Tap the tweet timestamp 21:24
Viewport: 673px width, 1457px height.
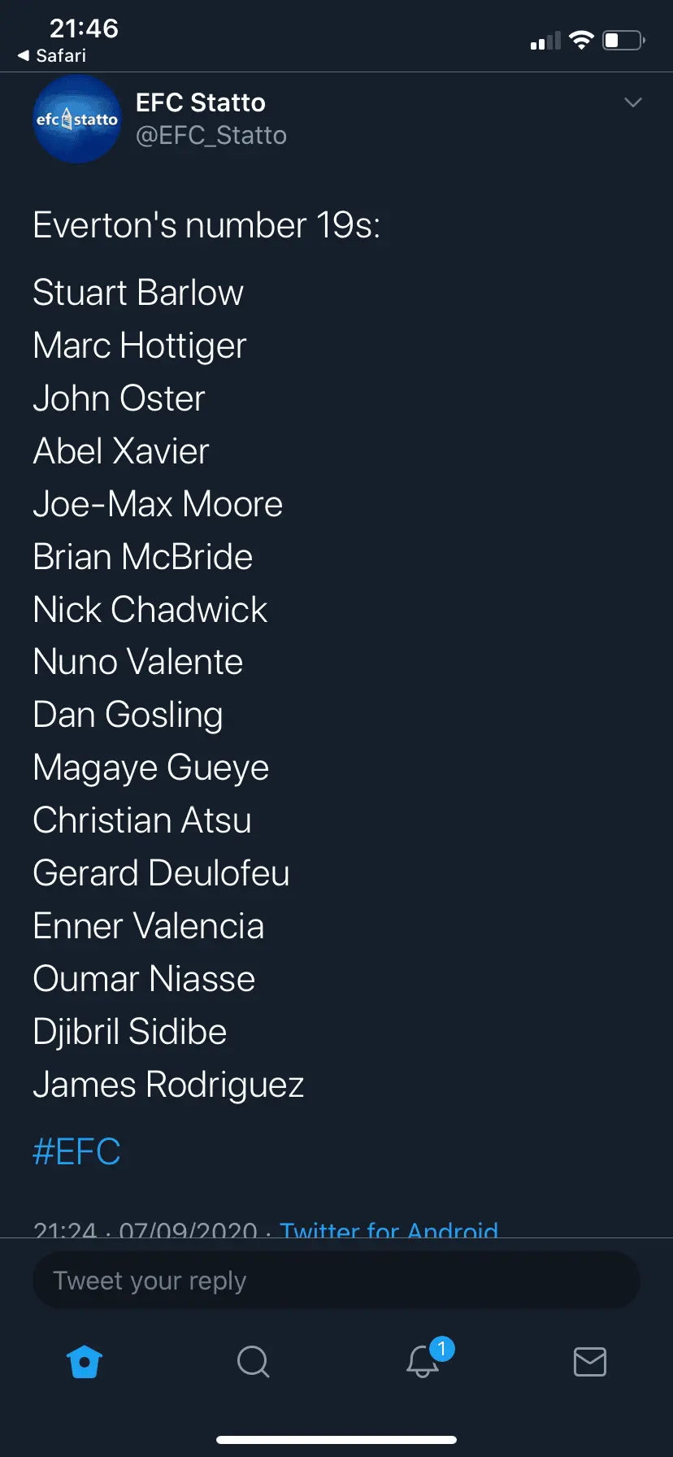click(65, 1229)
